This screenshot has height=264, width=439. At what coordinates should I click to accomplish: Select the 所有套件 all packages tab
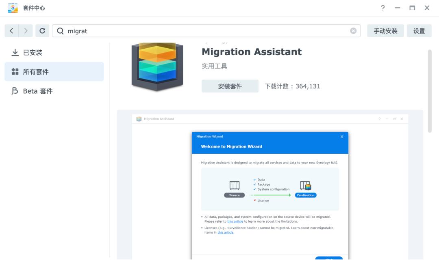(x=54, y=72)
